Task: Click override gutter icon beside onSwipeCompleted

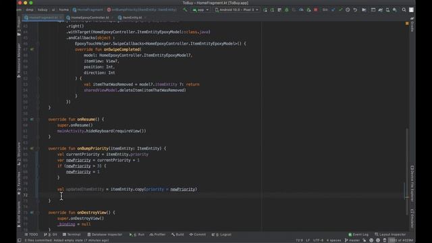Action: (32, 49)
